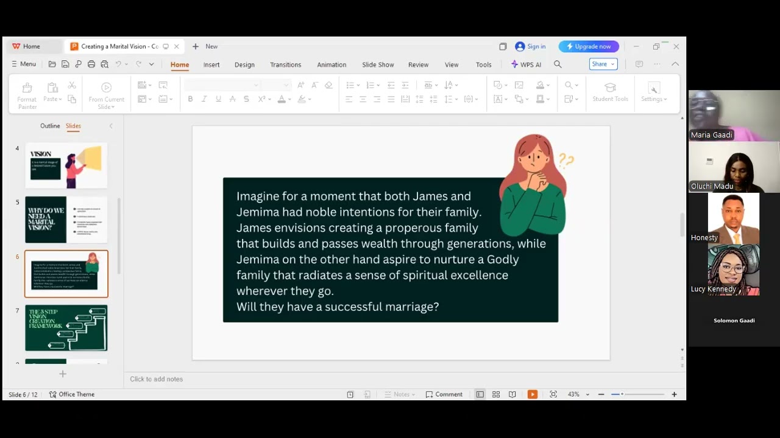Toggle Strikethrough formatting
780x438 pixels.
232,99
